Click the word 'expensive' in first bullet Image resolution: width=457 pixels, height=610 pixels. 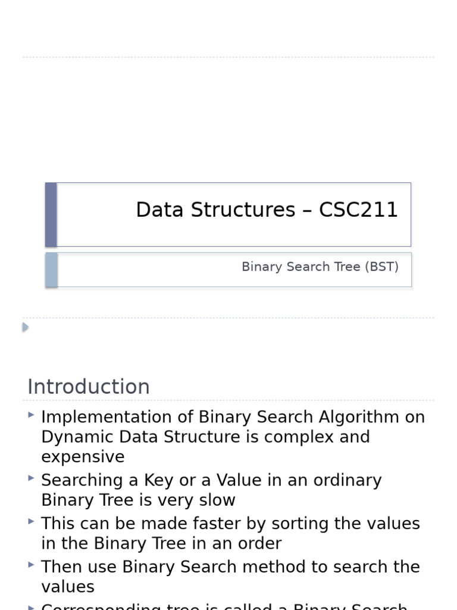pos(83,457)
